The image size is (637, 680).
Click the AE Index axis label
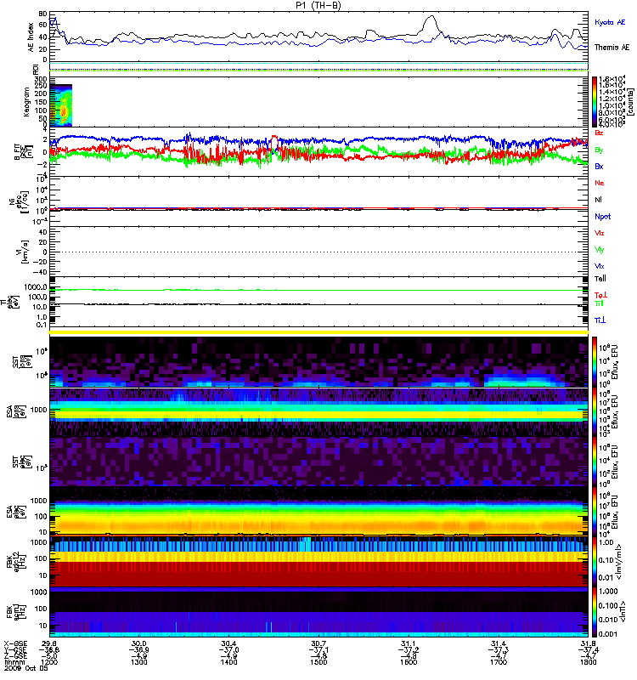point(31,37)
